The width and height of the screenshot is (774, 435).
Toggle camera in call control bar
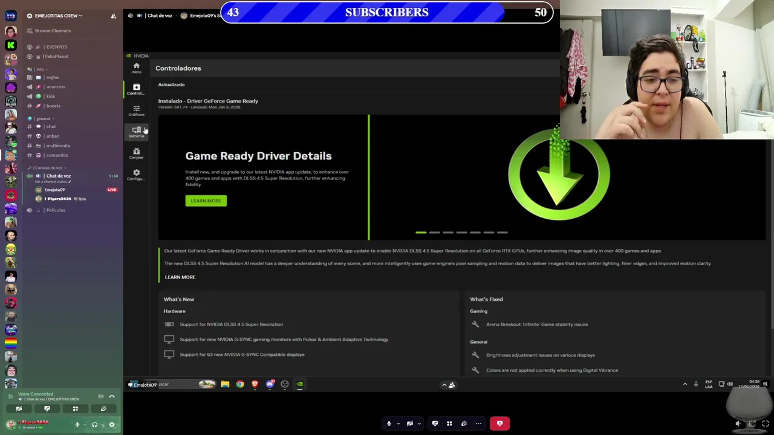[410, 424]
